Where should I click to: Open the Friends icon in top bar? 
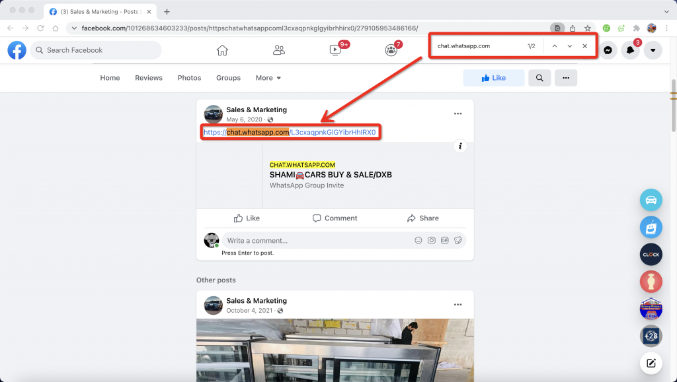click(x=279, y=50)
